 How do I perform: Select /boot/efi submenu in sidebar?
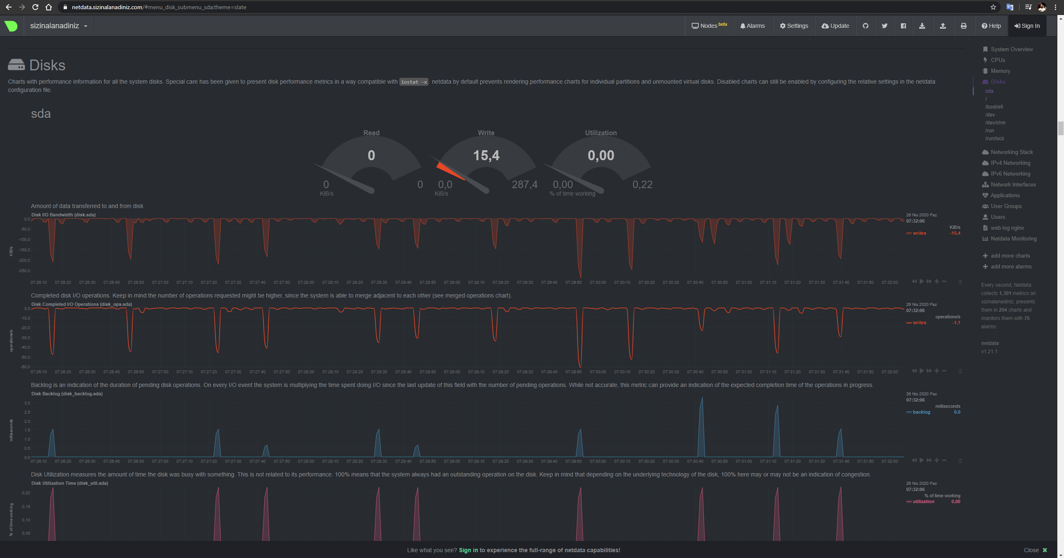994,107
